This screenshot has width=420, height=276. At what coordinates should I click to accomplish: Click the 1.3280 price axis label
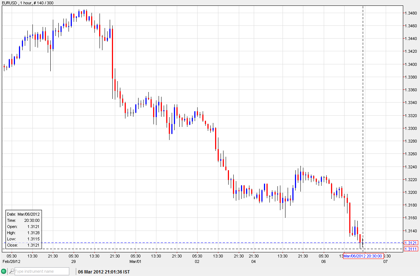click(411, 141)
